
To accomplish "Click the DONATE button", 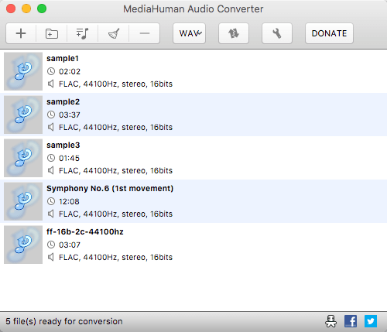I will tap(329, 33).
